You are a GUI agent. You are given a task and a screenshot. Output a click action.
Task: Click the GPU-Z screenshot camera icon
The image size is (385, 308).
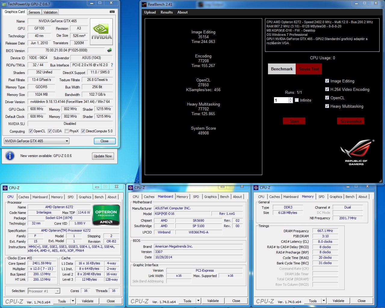[112, 12]
